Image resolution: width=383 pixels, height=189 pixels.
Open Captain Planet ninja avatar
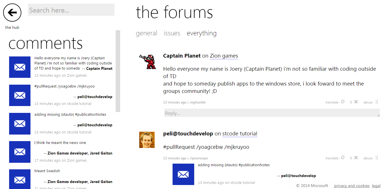[x=147, y=62]
